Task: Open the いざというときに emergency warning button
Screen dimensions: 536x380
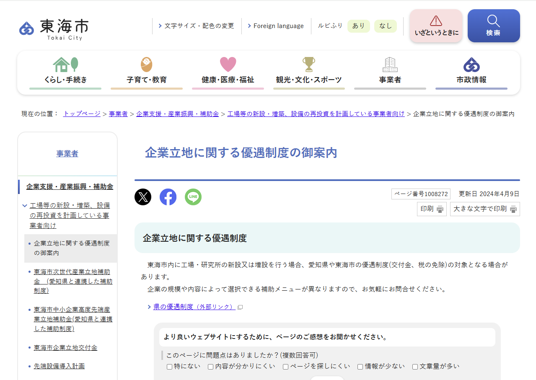Action: pyautogui.click(x=436, y=26)
